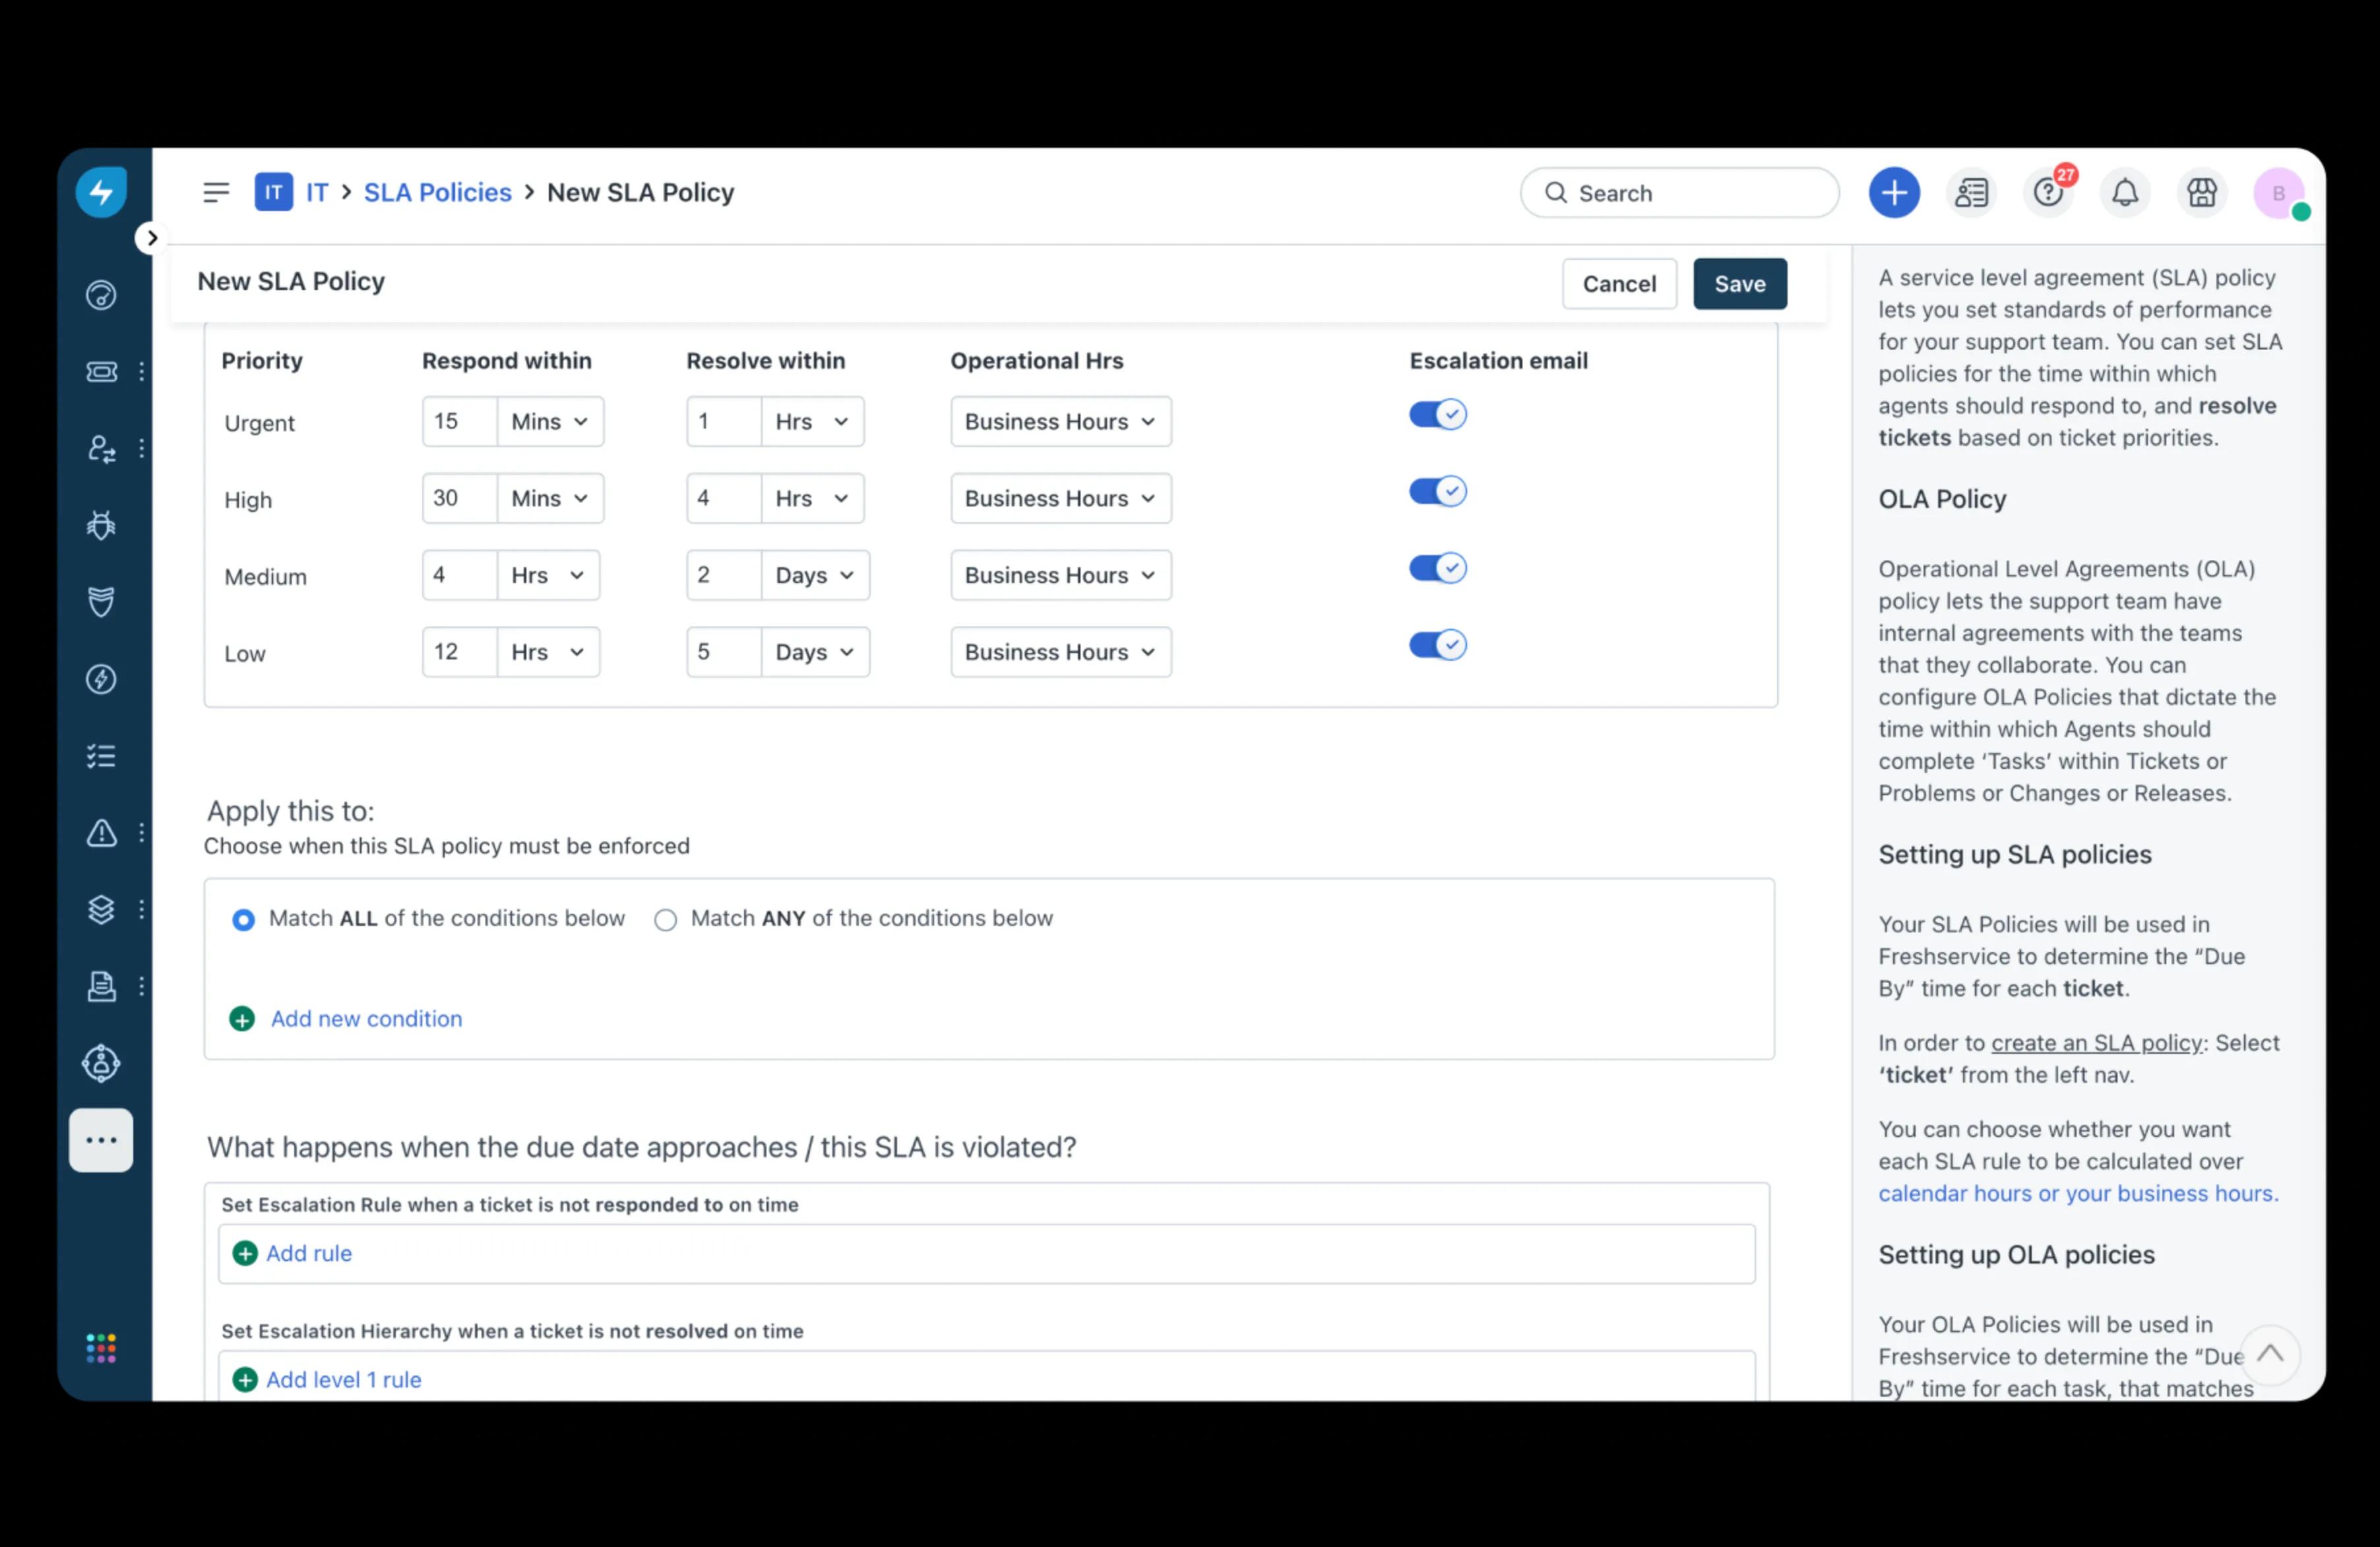Click the Search field

pyautogui.click(x=1679, y=193)
